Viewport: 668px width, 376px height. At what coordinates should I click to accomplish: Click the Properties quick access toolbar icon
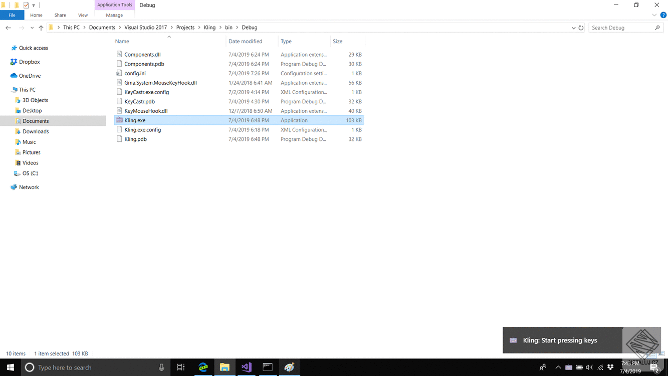[26, 5]
